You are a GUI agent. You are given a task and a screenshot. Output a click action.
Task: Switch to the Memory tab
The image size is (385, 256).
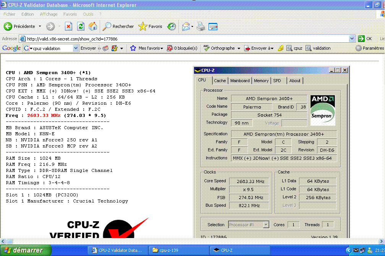pyautogui.click(x=261, y=81)
